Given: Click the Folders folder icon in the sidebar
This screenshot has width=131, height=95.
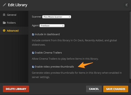Looking at the screenshot, I should coord(4,23).
